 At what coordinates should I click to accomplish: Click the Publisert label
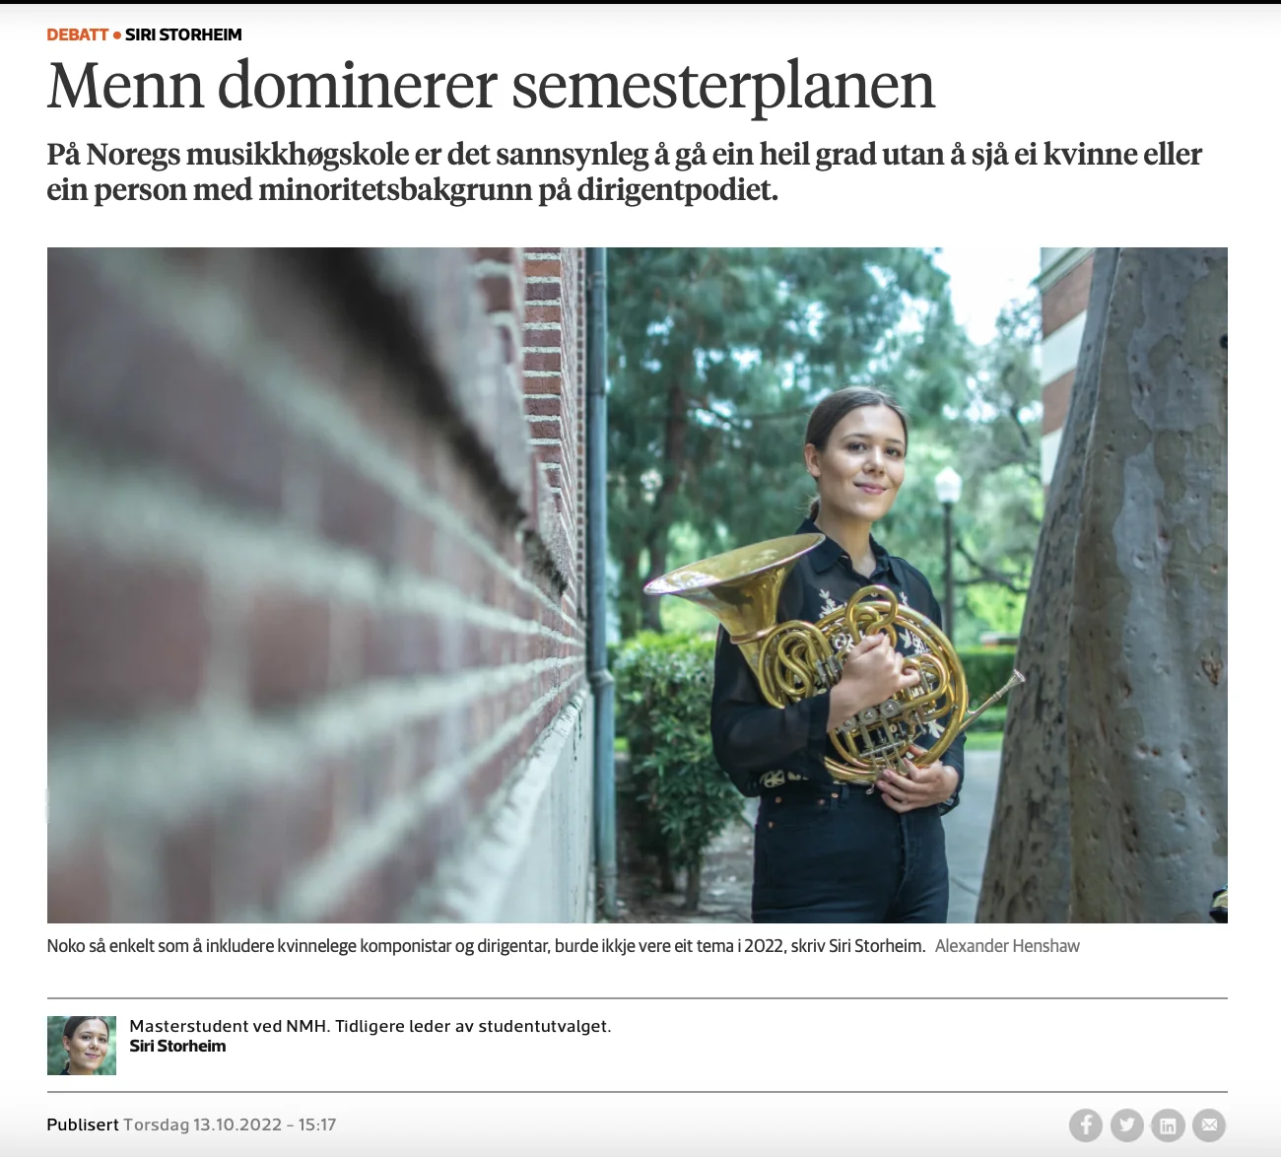click(83, 1124)
